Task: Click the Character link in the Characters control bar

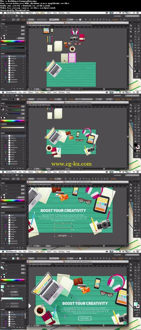Action: coord(71,99)
